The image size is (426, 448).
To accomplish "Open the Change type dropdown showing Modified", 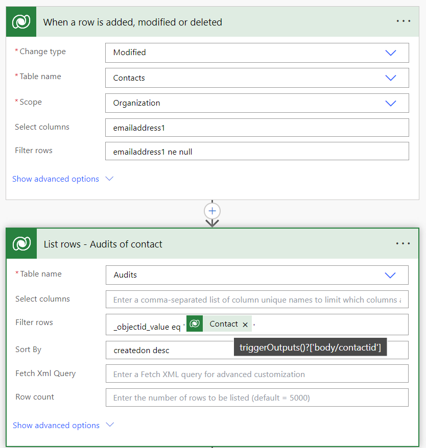I will [391, 53].
